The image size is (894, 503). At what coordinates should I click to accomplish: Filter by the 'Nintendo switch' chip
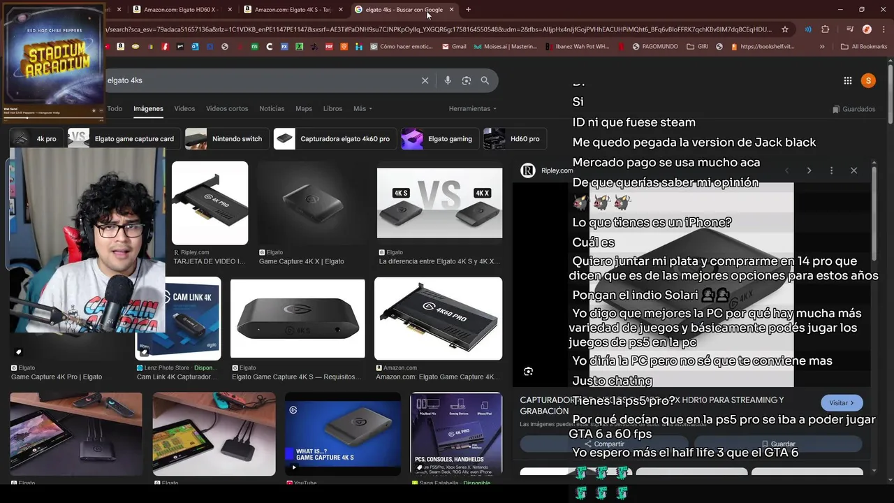click(x=226, y=138)
